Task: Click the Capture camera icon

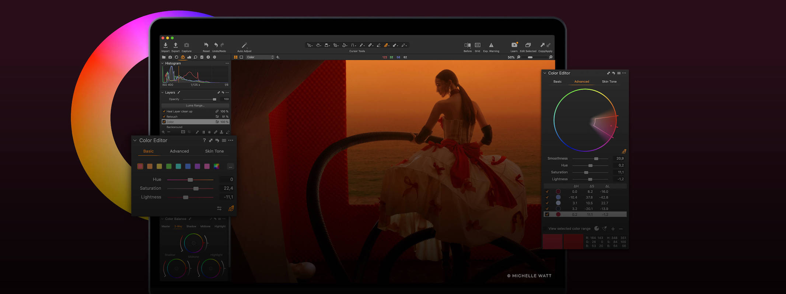Action: 186,45
